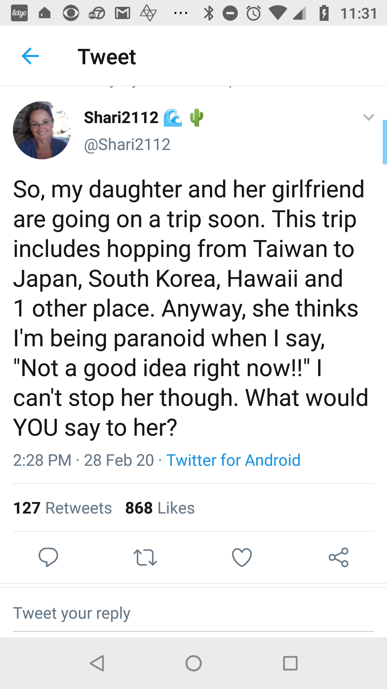Open the Twitter for Android link
The image size is (387, 689).
click(x=233, y=460)
